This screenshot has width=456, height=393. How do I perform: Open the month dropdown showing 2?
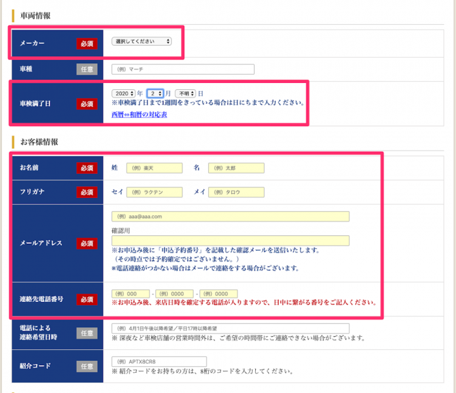tap(155, 93)
